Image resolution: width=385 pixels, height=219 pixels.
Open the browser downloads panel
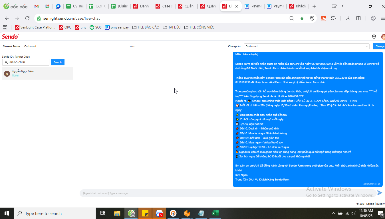(x=348, y=18)
